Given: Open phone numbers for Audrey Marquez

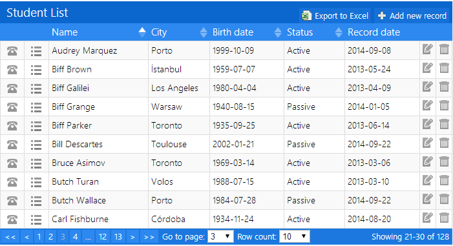Looking at the screenshot, I should pyautogui.click(x=12, y=51).
